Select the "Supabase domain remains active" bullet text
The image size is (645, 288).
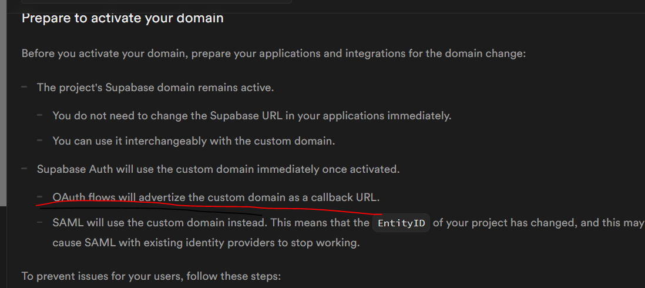pos(155,87)
